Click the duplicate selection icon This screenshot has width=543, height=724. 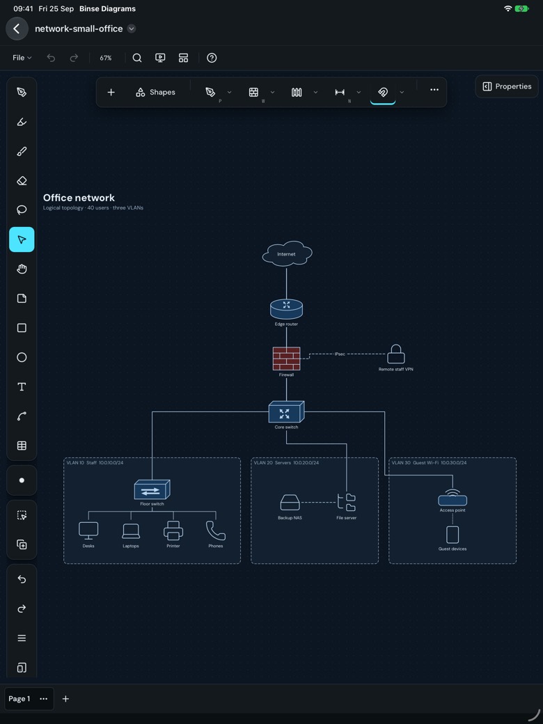coord(22,544)
